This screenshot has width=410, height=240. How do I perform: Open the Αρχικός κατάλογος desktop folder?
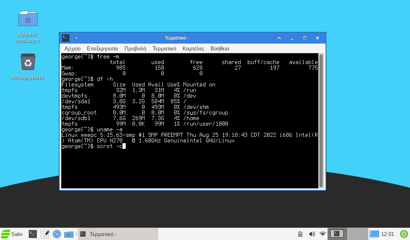coord(28,27)
